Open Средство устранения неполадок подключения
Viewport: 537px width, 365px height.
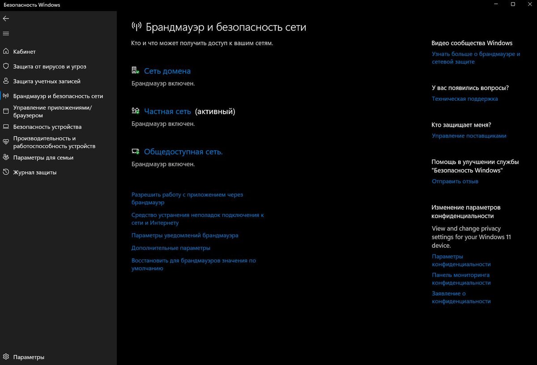tap(197, 219)
